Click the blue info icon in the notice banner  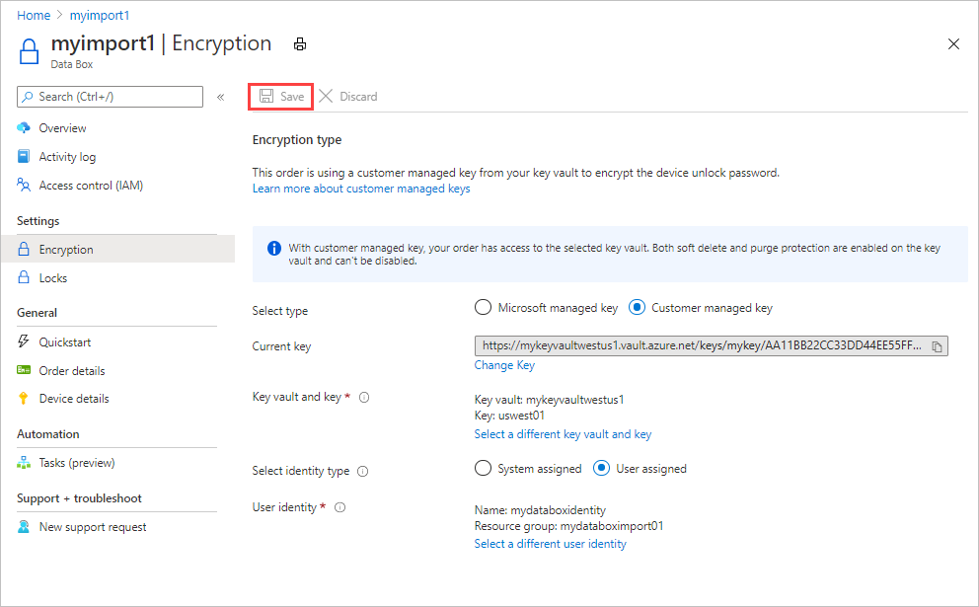point(274,248)
